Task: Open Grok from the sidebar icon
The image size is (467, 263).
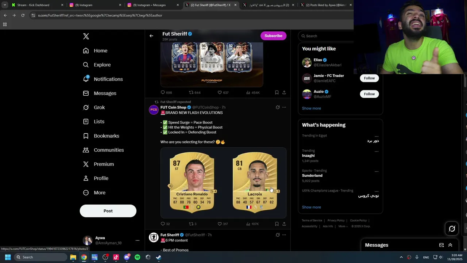Action: 86,107
